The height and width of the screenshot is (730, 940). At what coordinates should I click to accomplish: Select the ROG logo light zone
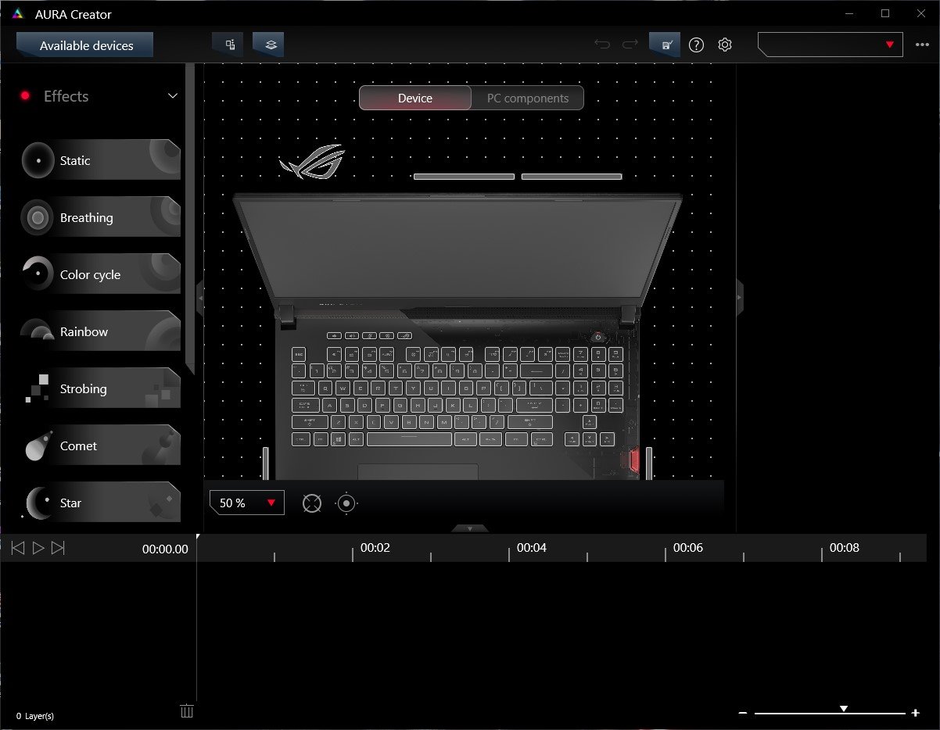tap(312, 161)
